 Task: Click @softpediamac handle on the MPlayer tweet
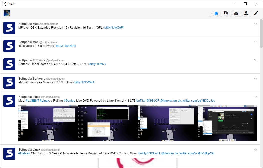pyautogui.click(x=49, y=24)
